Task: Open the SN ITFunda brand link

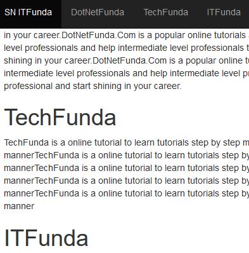Action: 28,12
